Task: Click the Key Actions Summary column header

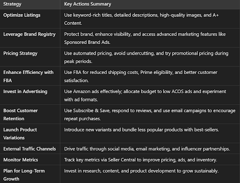Action: [x=88, y=4]
